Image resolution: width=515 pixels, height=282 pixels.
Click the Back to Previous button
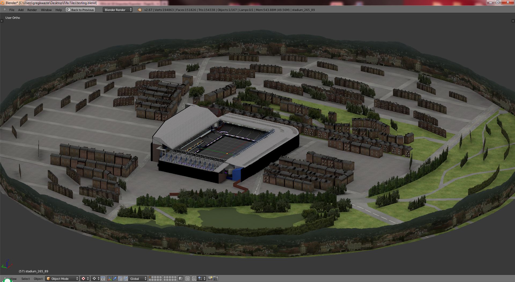80,10
